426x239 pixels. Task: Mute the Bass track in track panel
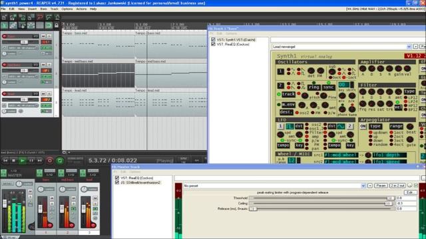(x=43, y=36)
